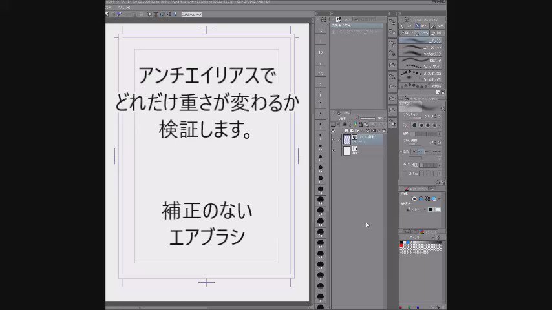The width and height of the screenshot is (552, 310).
Task: Add a new sub tool with page icon
Action: coord(438,92)
